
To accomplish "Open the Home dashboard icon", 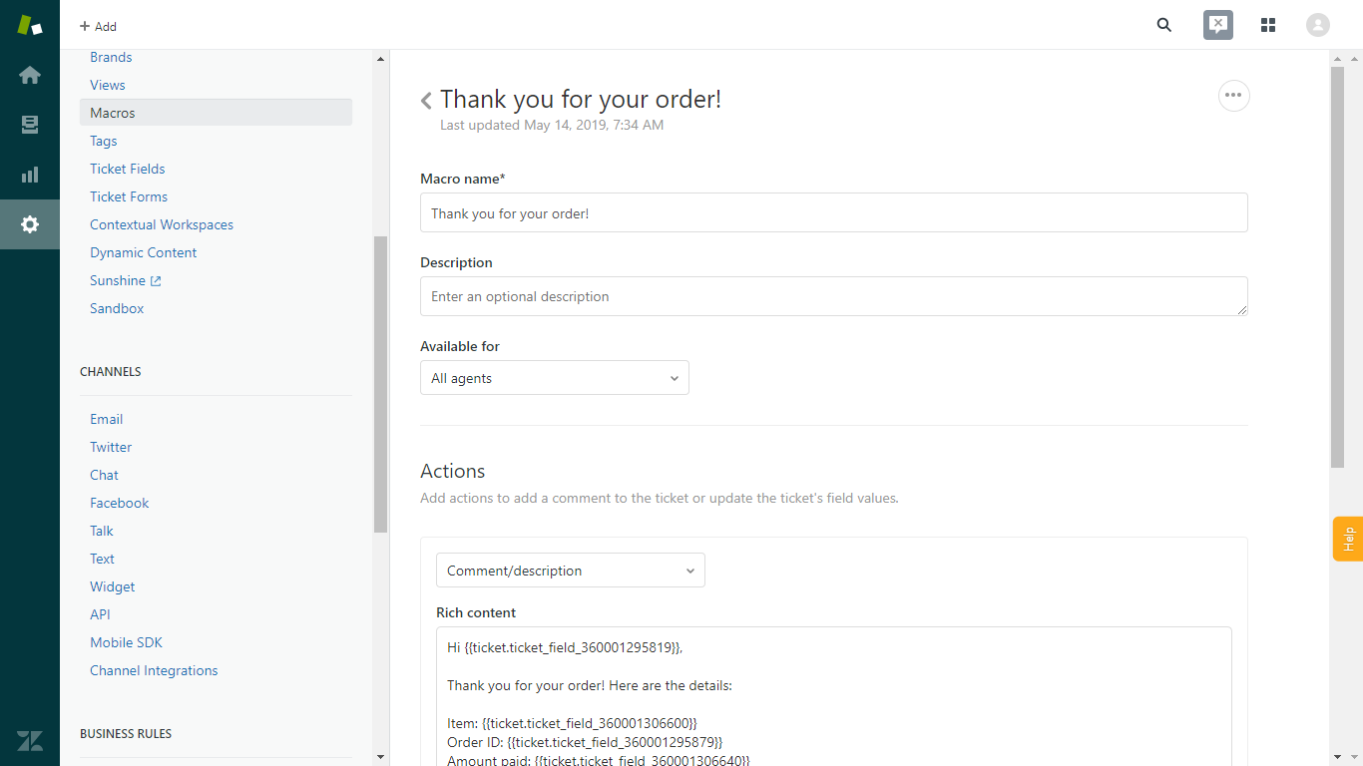I will click(x=30, y=75).
